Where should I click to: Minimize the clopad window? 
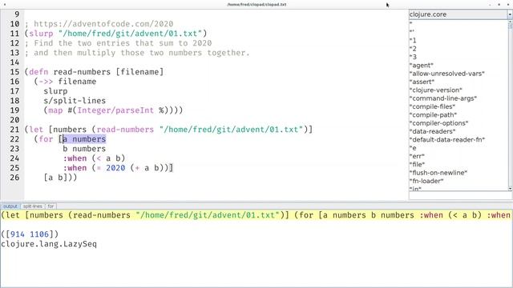[x=490, y=5]
